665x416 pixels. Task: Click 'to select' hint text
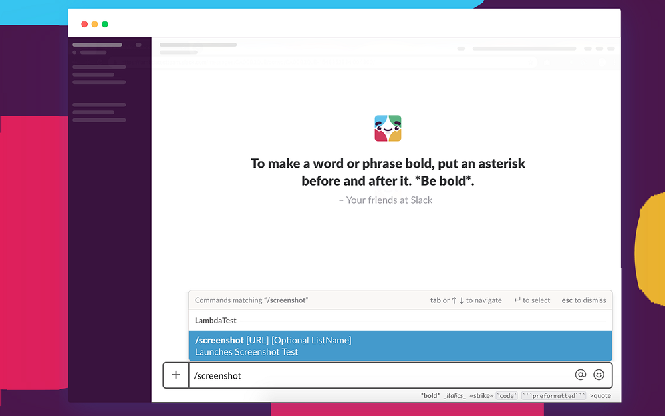[x=532, y=300]
